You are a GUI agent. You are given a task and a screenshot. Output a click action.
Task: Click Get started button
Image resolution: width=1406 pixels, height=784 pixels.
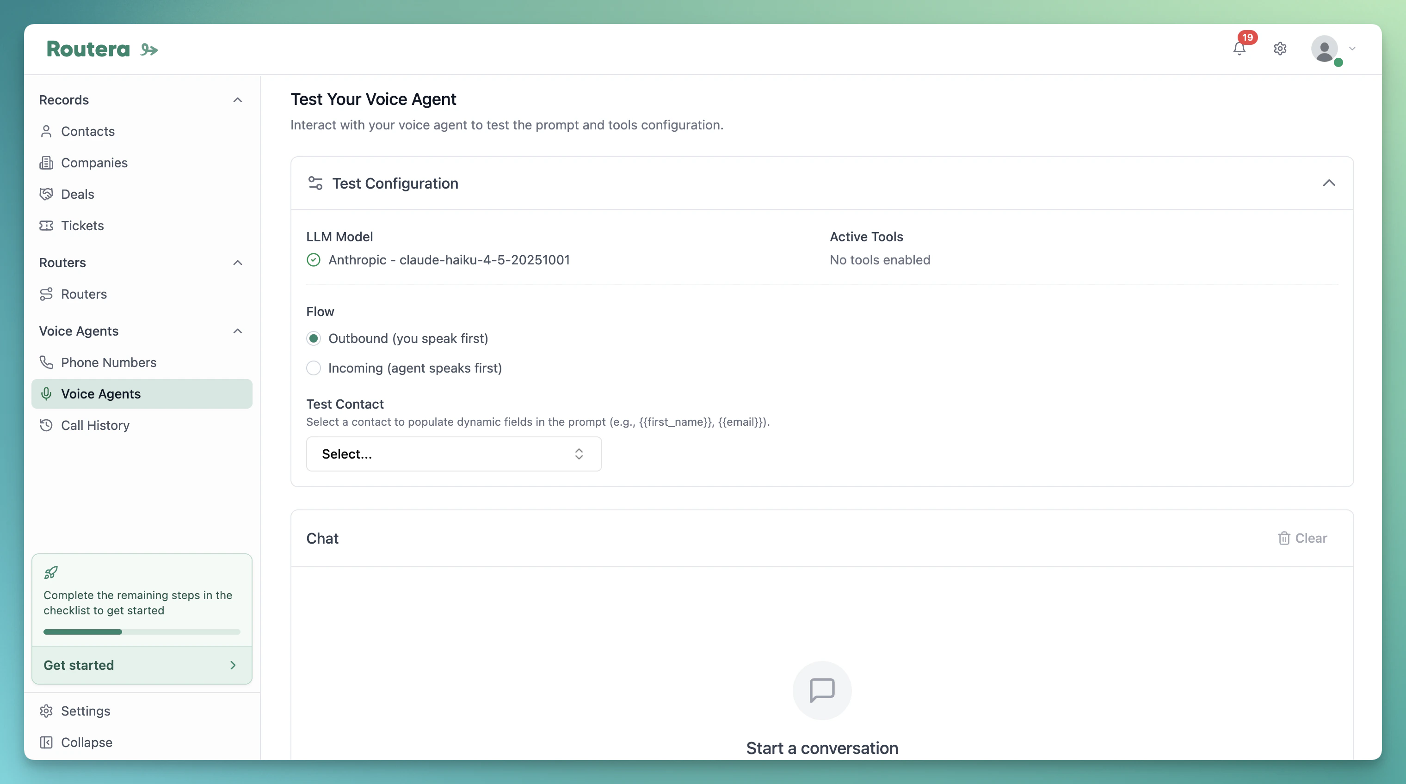tap(142, 665)
